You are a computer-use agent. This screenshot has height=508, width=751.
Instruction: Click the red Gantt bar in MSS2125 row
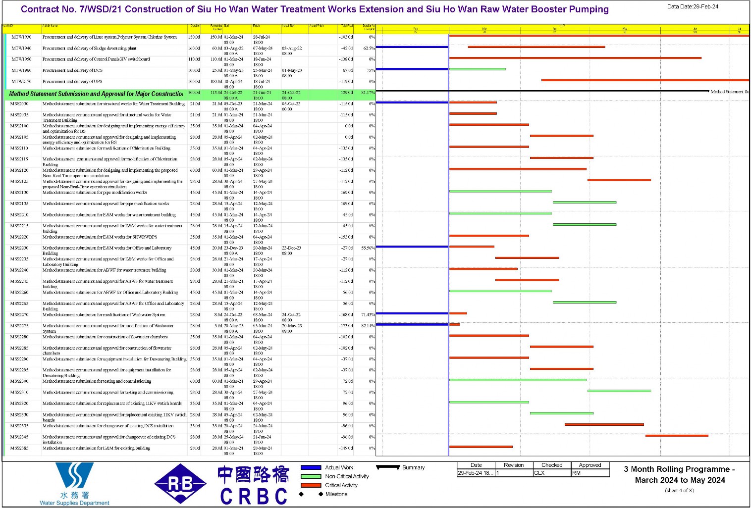pyautogui.click(x=619, y=180)
